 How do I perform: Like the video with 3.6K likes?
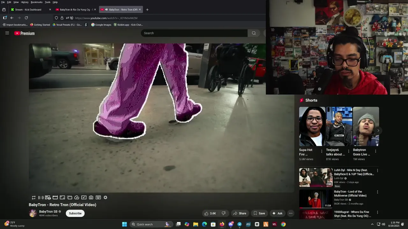coord(210,213)
